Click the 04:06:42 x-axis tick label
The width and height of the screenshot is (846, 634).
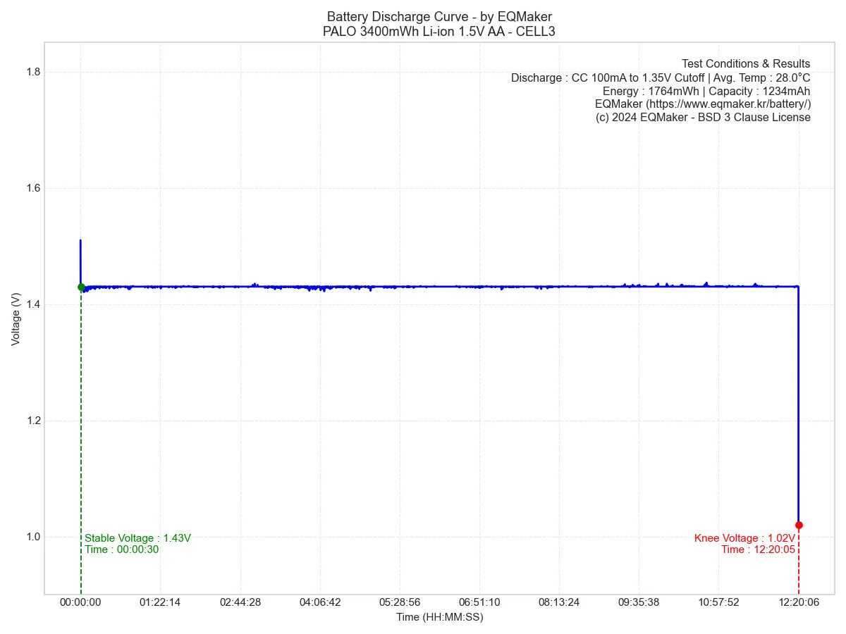[x=320, y=602]
